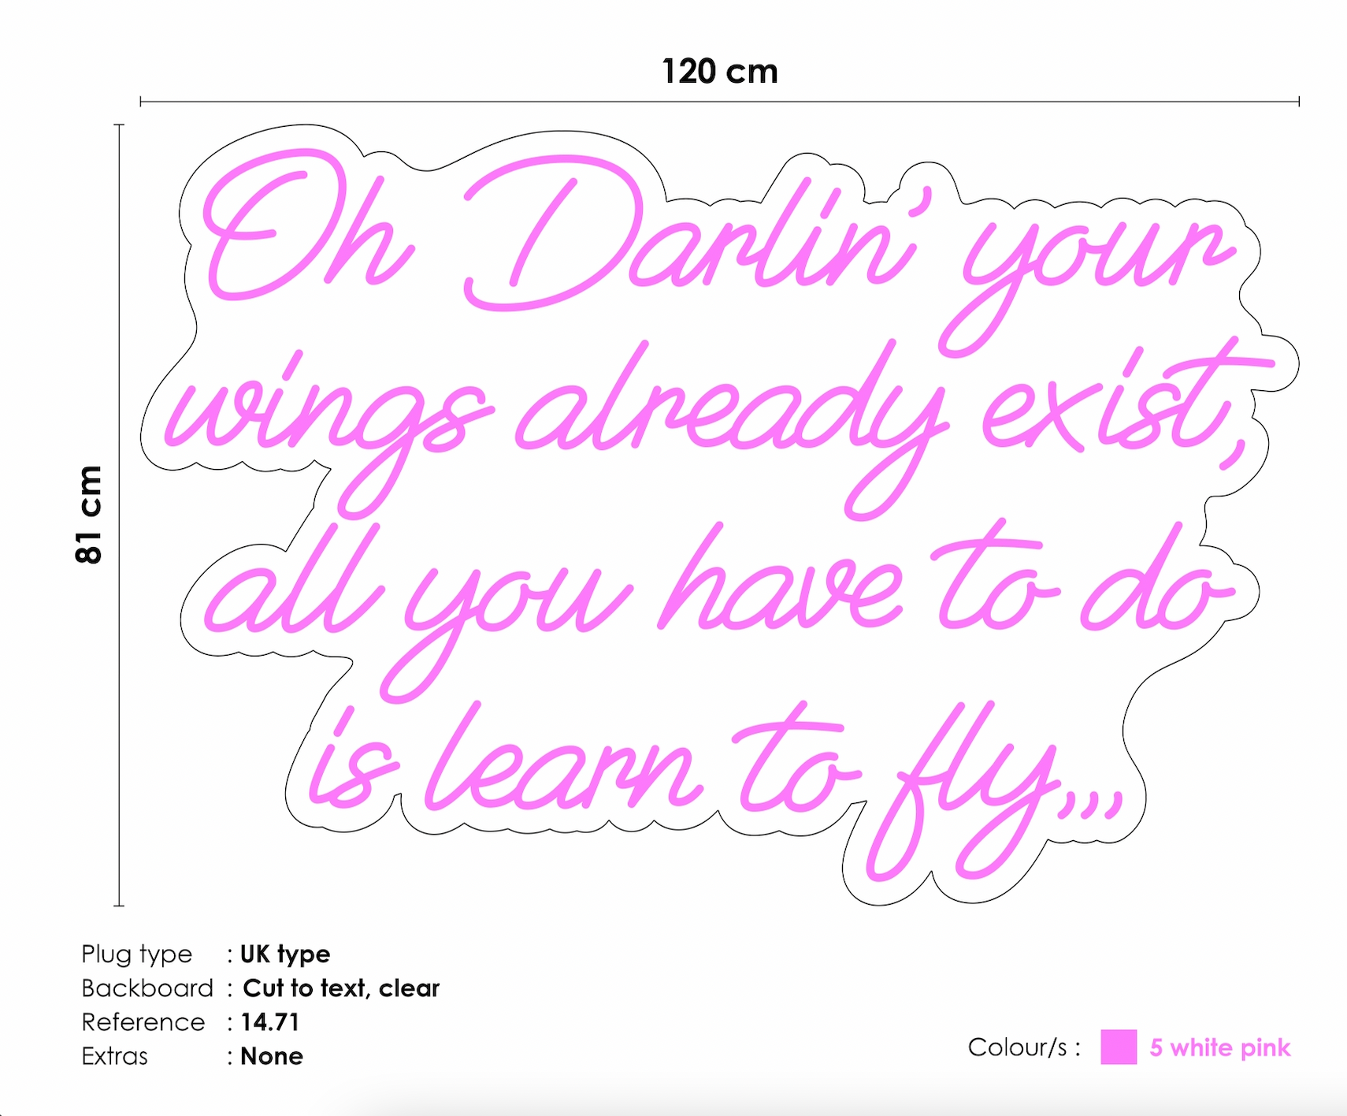Image resolution: width=1347 pixels, height=1116 pixels.
Task: Click the pink colour swatch square
Action: pyautogui.click(x=1119, y=1047)
